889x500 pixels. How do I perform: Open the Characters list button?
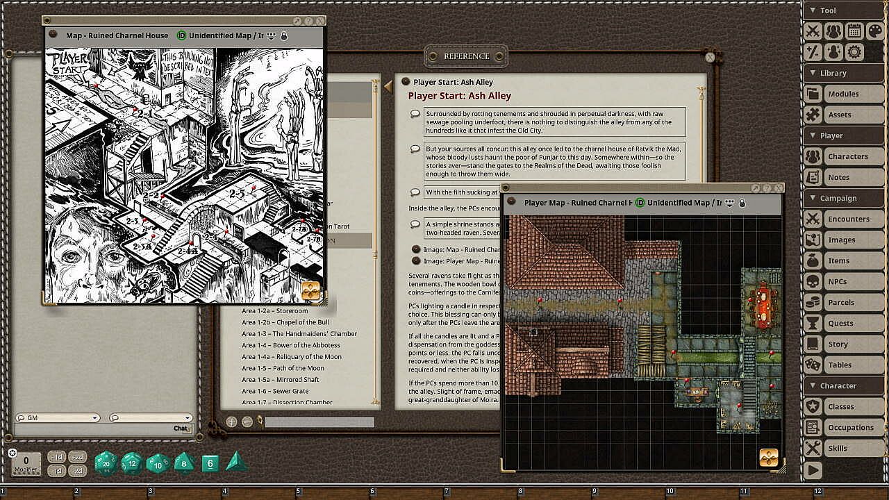pos(854,156)
